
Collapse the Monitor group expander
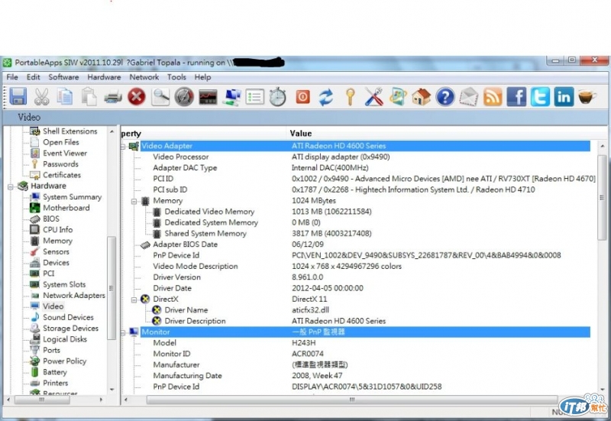coord(123,332)
